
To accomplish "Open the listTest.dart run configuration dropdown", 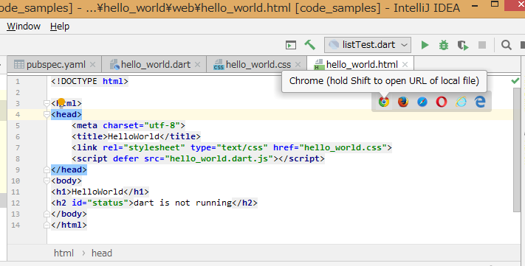I will (x=367, y=45).
